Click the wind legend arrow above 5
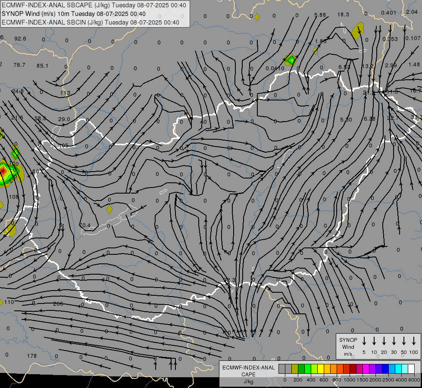 pos(364,341)
